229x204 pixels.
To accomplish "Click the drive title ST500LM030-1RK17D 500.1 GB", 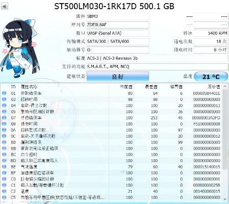I will [114, 7].
